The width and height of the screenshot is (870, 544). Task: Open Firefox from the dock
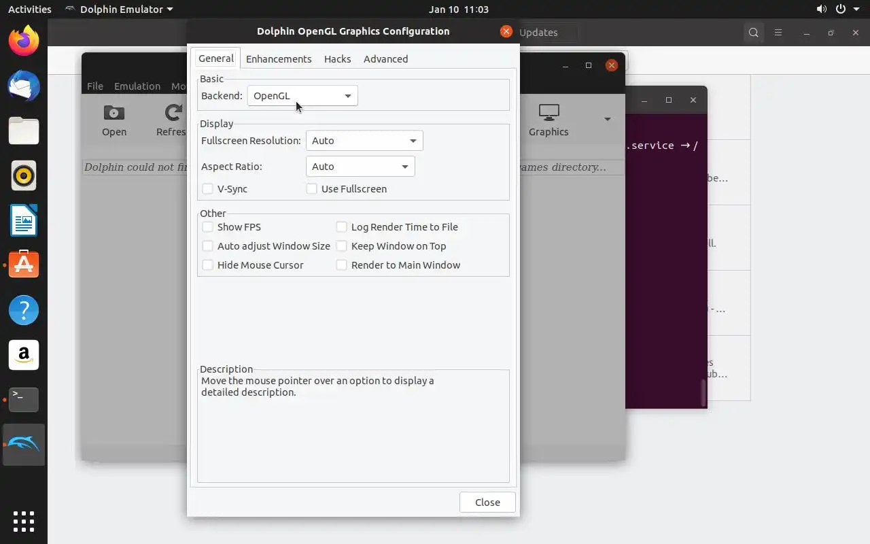[x=24, y=41]
